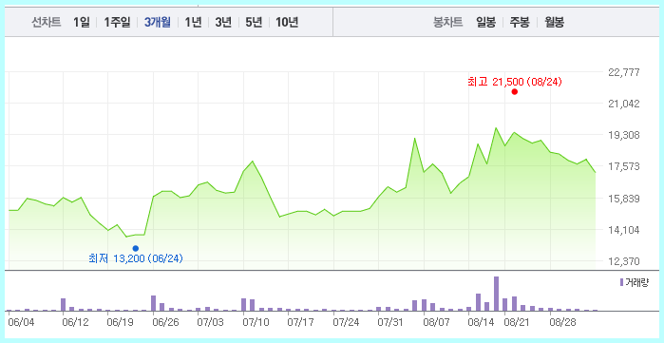Switch to the 일봉 candle chart

tap(485, 22)
